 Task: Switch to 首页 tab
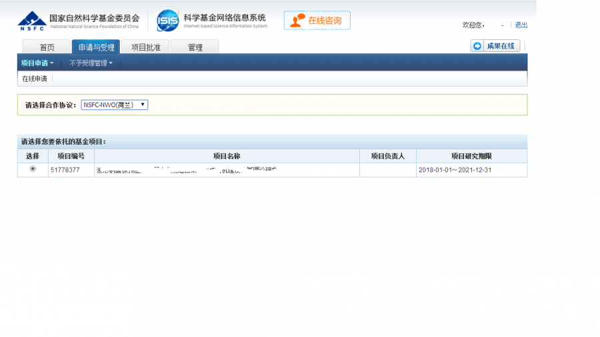tap(47, 47)
